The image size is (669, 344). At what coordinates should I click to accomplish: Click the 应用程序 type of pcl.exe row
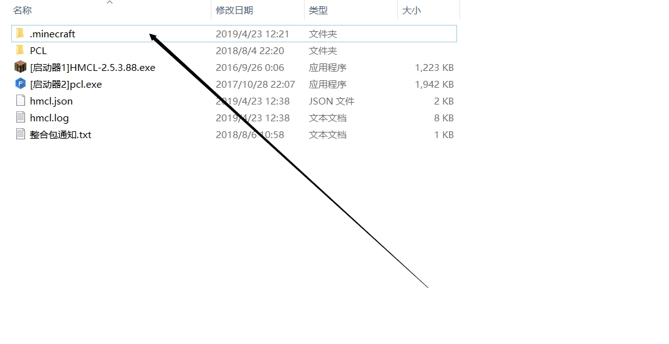pos(328,85)
